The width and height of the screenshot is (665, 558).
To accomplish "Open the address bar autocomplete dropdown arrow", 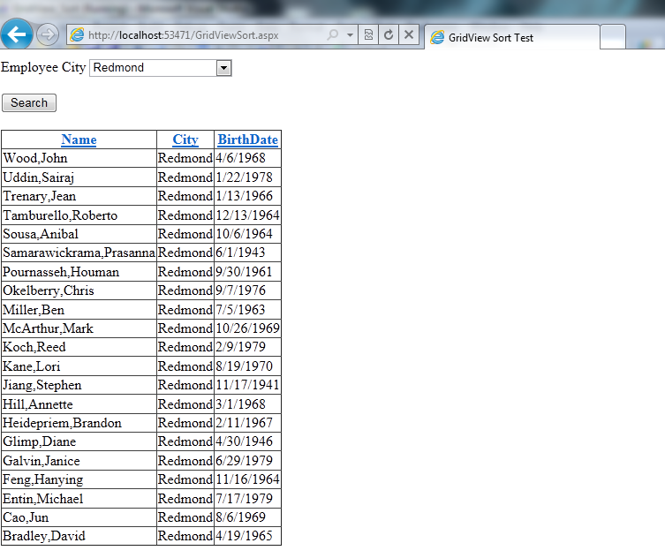I will point(350,35).
